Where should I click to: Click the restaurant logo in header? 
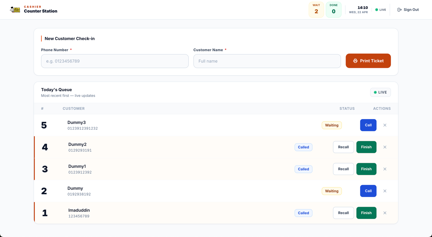(x=15, y=10)
